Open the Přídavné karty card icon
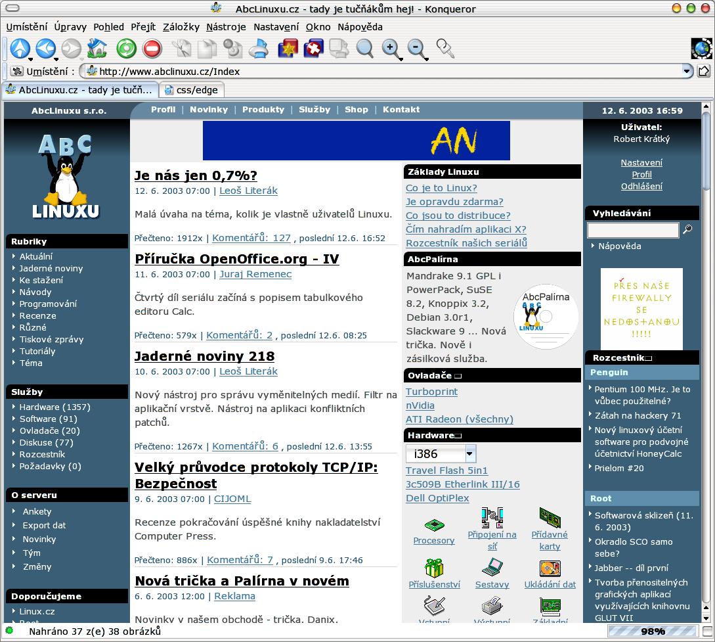This screenshot has height=642, width=715. click(x=550, y=517)
